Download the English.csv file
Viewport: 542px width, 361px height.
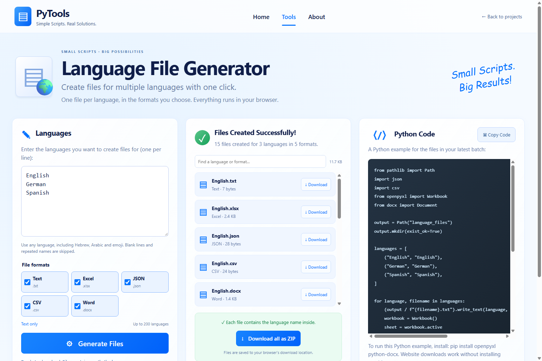pyautogui.click(x=316, y=267)
